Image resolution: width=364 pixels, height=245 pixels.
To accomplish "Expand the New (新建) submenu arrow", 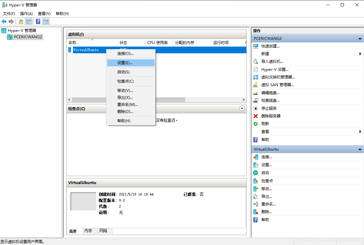I will coord(360,54).
